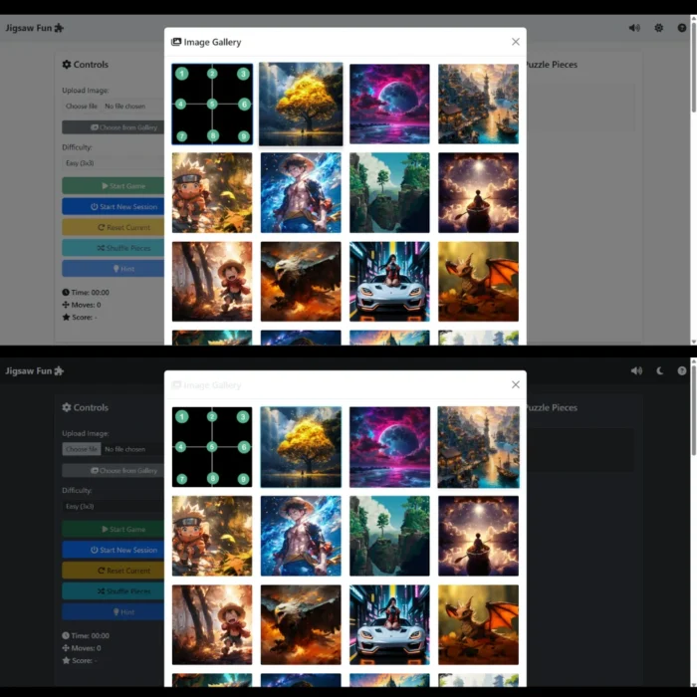Click 'Time: 00:00' text in light-theme Controls
The height and width of the screenshot is (697, 697).
(91, 293)
